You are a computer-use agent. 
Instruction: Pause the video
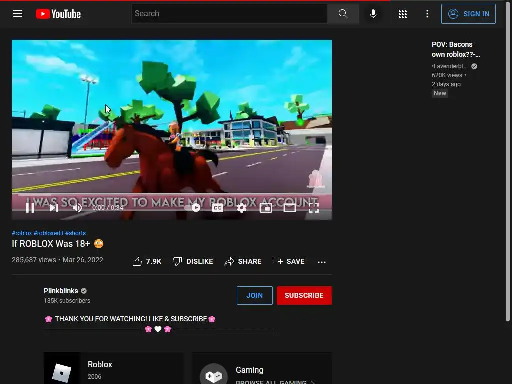30,207
